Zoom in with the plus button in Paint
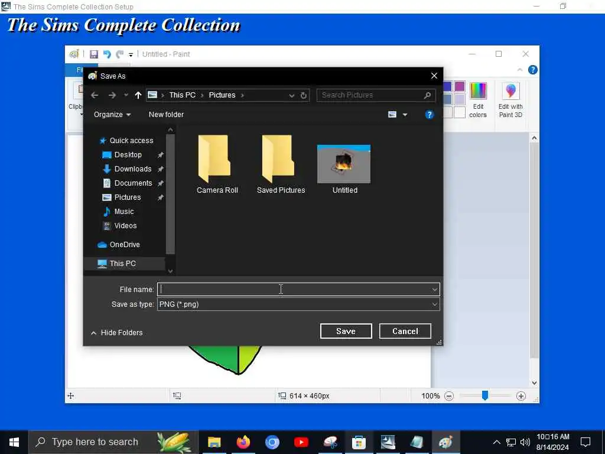This screenshot has width=605, height=454. click(521, 396)
